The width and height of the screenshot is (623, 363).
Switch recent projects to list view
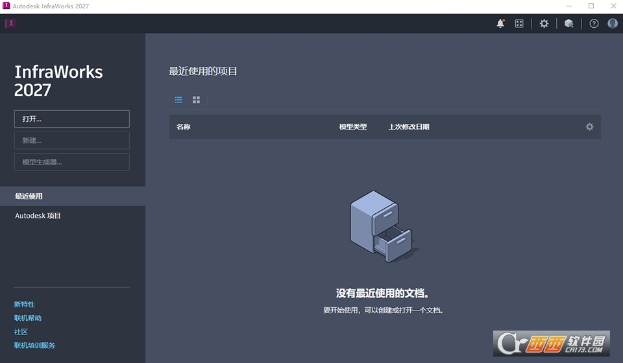click(x=179, y=100)
